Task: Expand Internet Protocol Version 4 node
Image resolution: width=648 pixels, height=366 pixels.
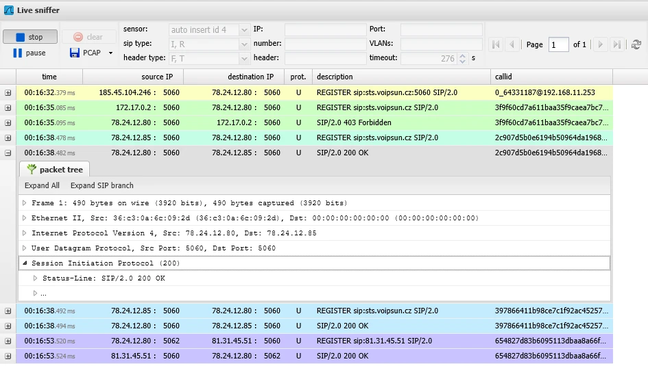Action: tap(25, 233)
